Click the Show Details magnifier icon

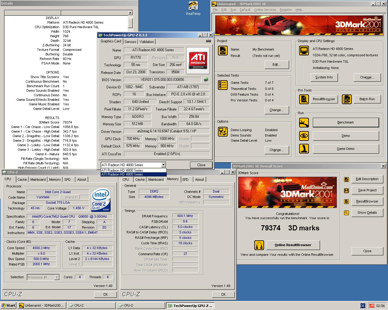(x=346, y=213)
